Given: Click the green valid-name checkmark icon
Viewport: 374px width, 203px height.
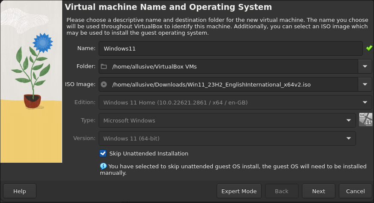Looking at the screenshot, I should pos(369,48).
